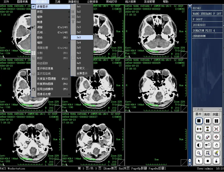Select CT image 000025 thumbnail
Screen dimensions: 224x172
pyautogui.click(x=156, y=85)
